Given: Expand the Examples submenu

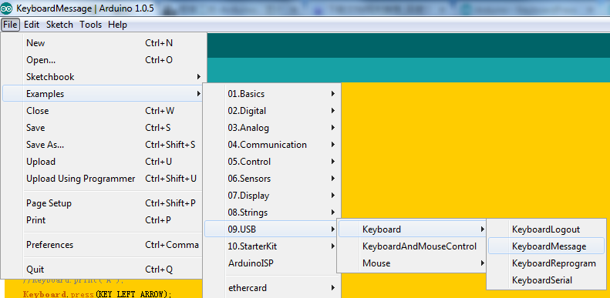Looking at the screenshot, I should coord(103,94).
